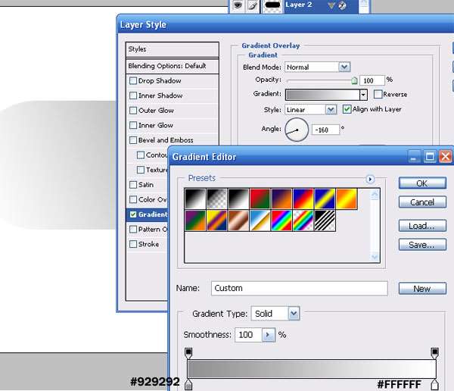This screenshot has height=391, width=454.
Task: Toggle Layer 2 visibility eye icon
Action: (238, 5)
